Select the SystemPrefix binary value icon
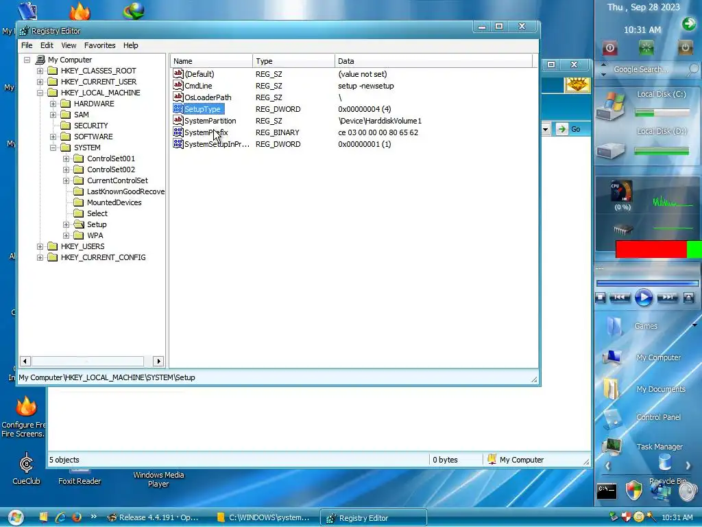Viewport: 702px width, 527px height. (x=178, y=132)
